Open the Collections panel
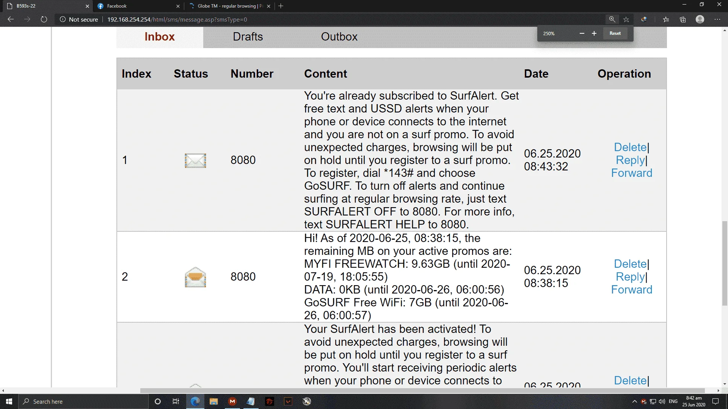The image size is (728, 409). pyautogui.click(x=683, y=19)
